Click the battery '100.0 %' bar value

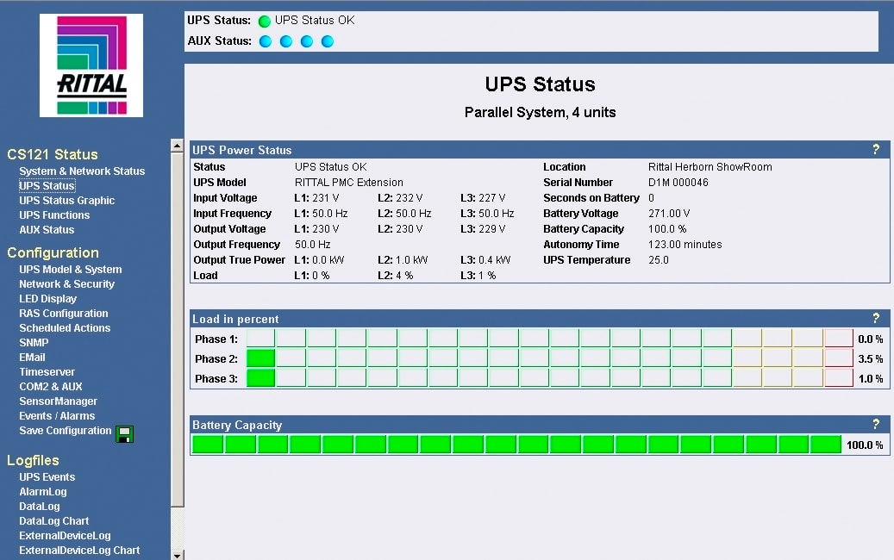pos(865,445)
